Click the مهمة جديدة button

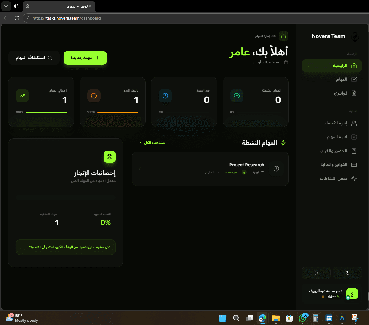(85, 58)
